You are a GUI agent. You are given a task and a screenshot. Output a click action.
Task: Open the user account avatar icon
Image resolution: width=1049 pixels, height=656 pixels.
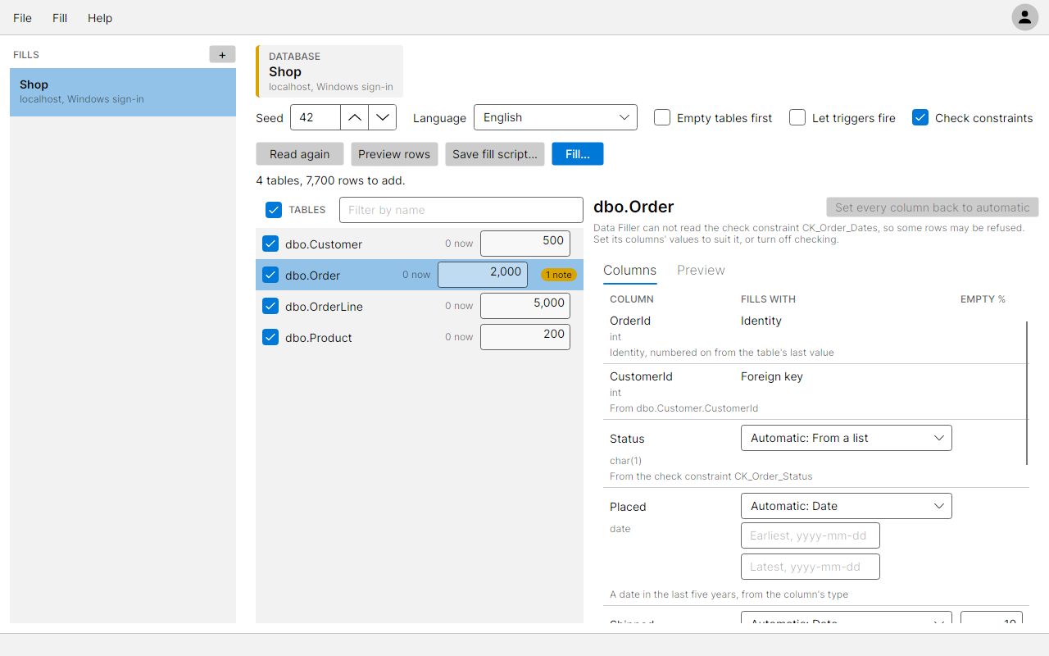(1024, 17)
